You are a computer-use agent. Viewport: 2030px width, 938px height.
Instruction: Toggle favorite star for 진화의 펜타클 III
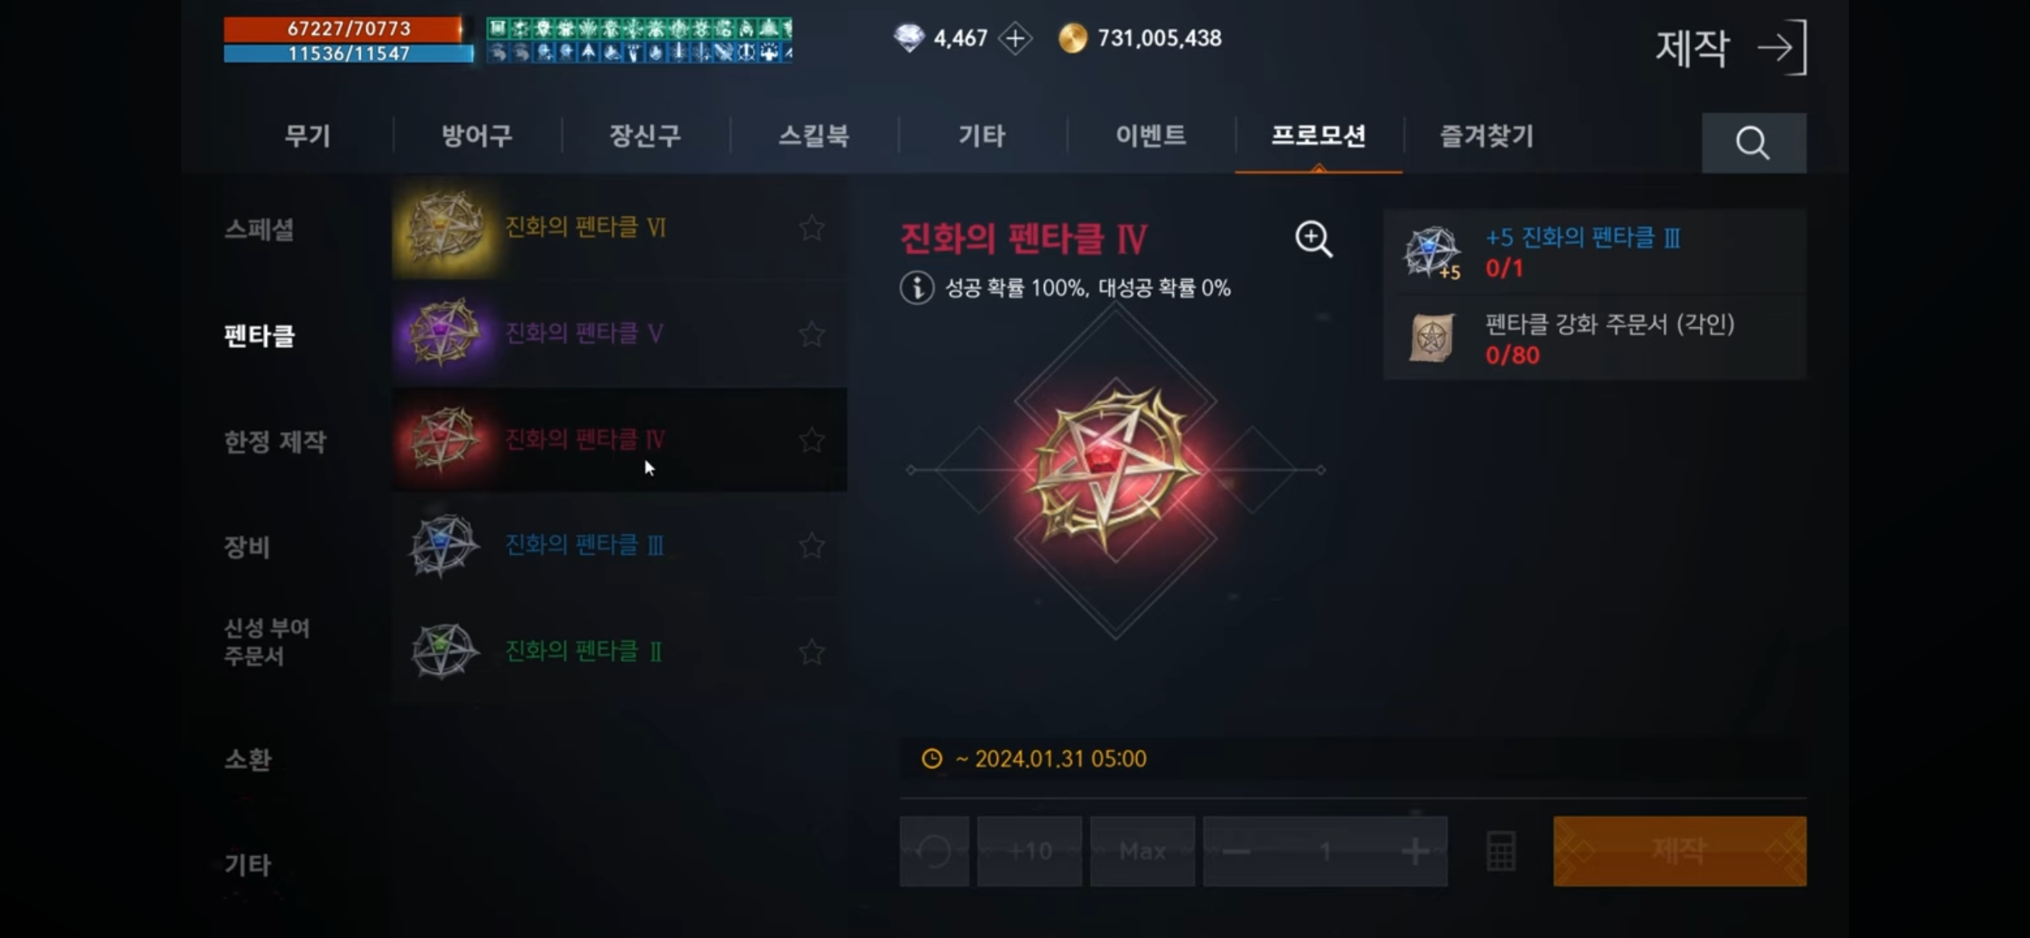click(x=811, y=546)
